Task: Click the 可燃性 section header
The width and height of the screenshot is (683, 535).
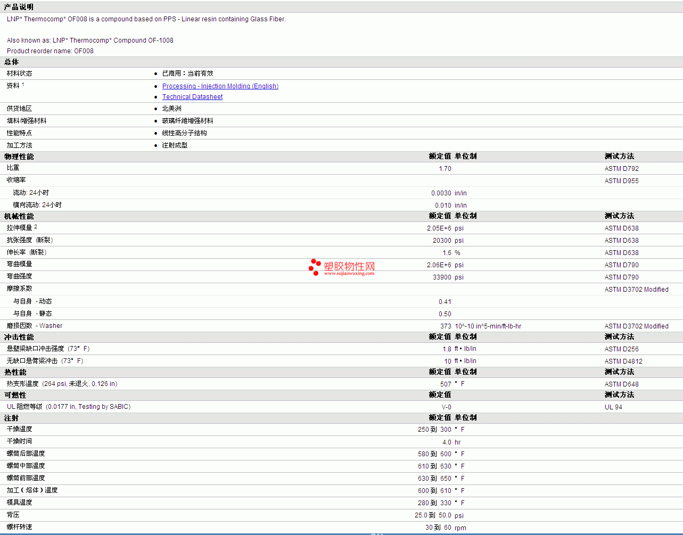Action: pos(15,395)
